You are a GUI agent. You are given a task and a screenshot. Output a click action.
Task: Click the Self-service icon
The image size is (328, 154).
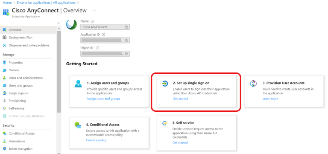tap(5, 108)
